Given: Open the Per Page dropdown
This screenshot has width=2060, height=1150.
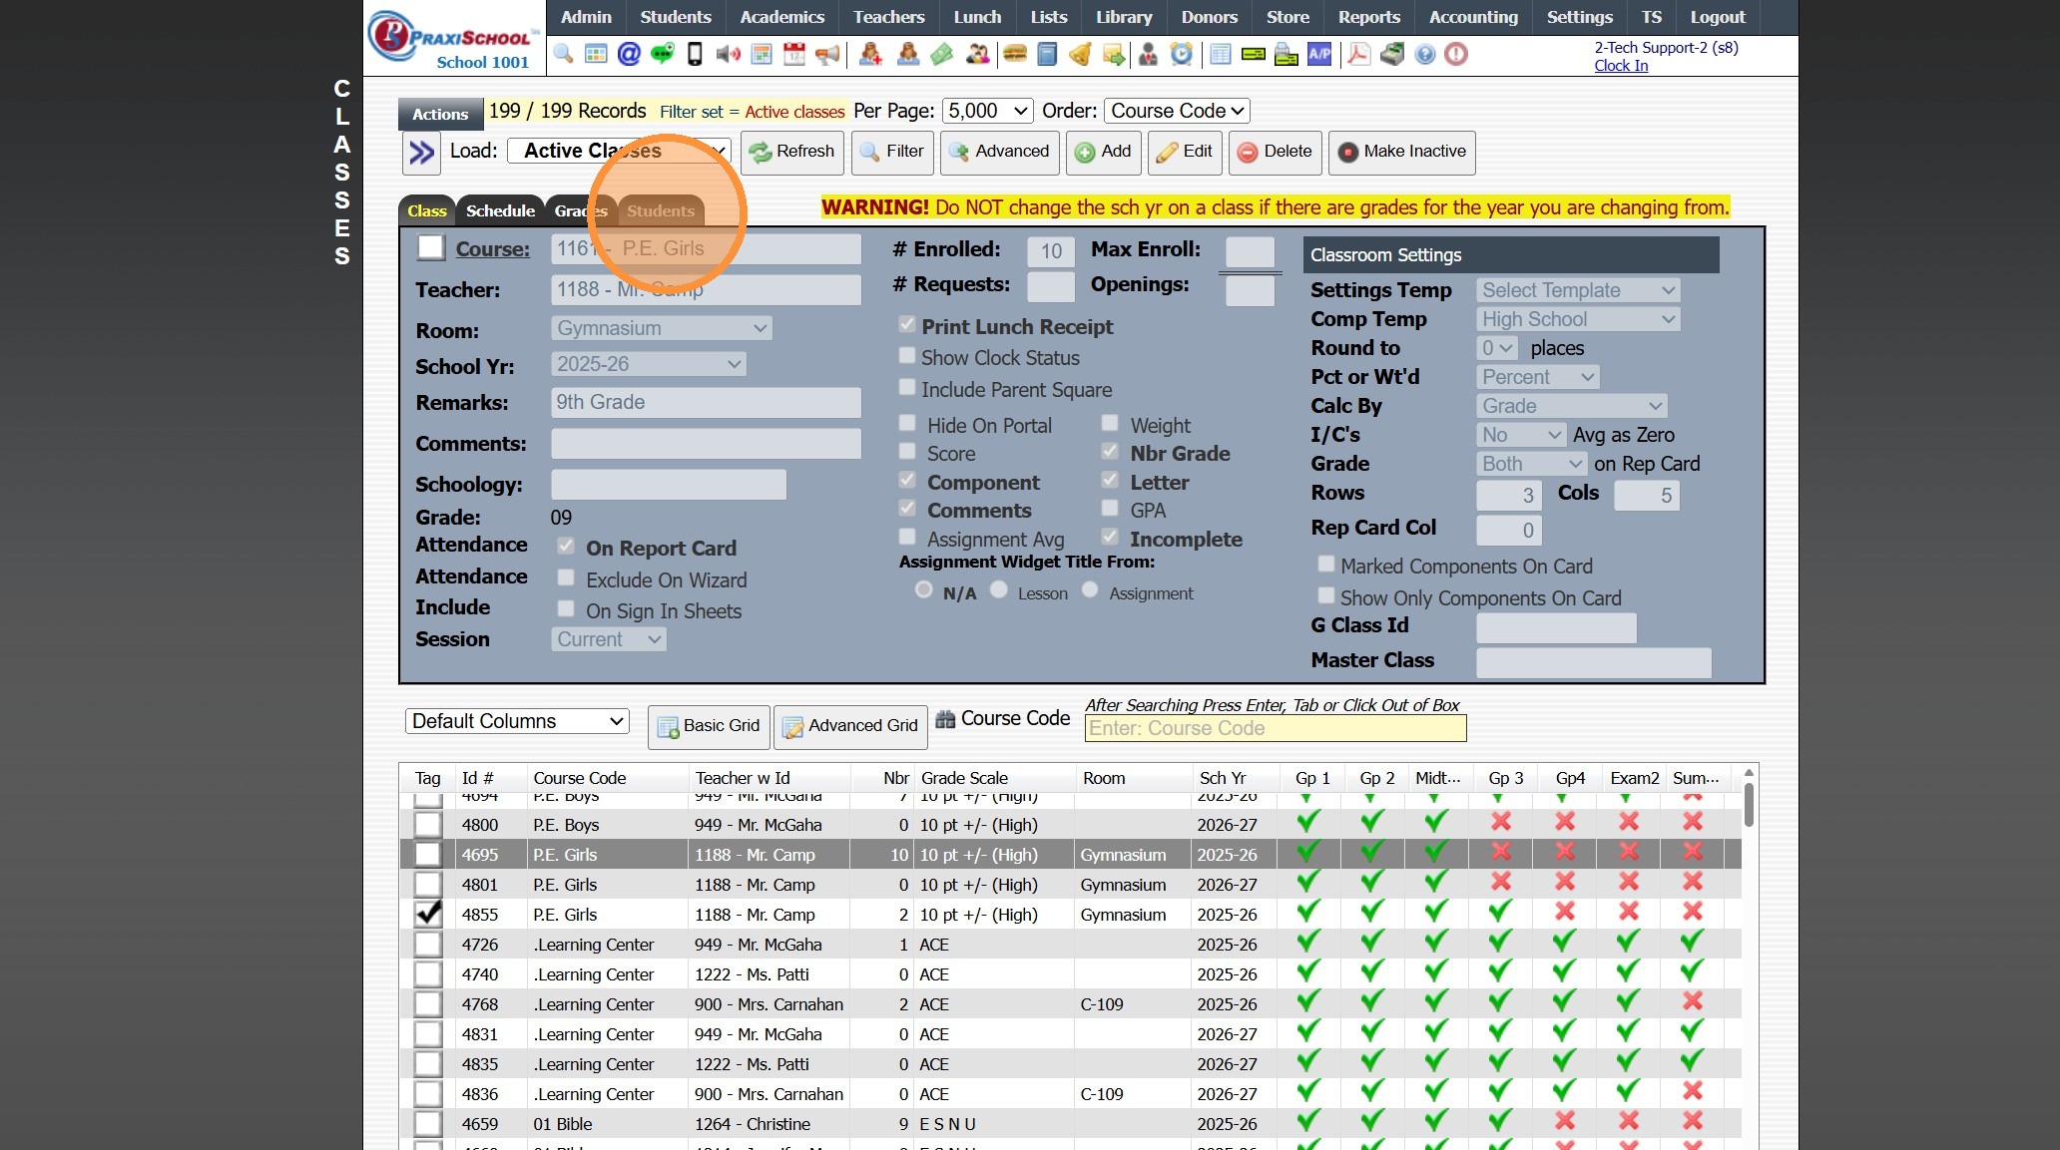Looking at the screenshot, I should (x=988, y=111).
